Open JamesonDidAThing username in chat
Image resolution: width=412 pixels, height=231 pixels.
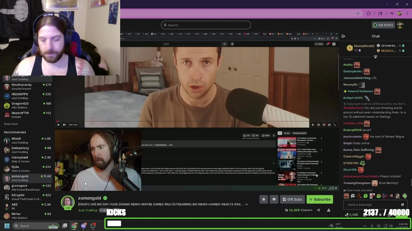[x=357, y=78]
